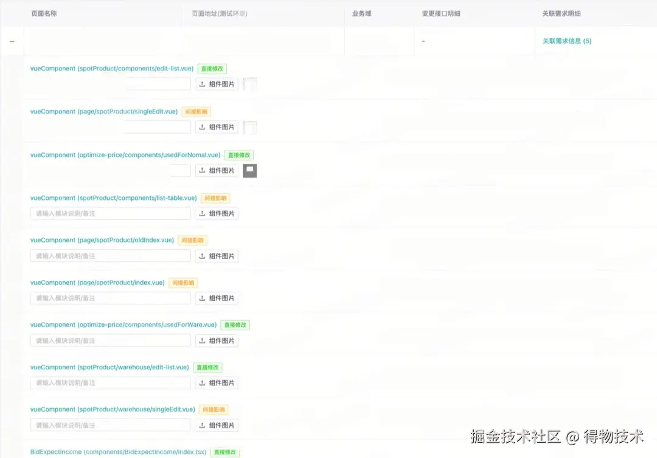Click the 间接影响 tag on warehouse/singleEdit.vue
This screenshot has width=657, height=458.
click(214, 409)
